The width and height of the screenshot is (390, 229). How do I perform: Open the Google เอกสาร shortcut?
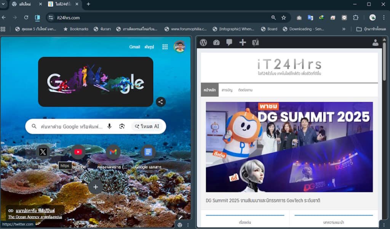tap(148, 152)
